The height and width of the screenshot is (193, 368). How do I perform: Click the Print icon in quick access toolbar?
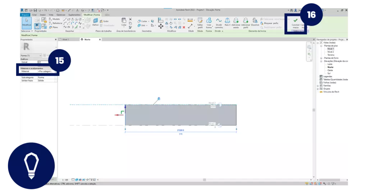[x=58, y=10]
